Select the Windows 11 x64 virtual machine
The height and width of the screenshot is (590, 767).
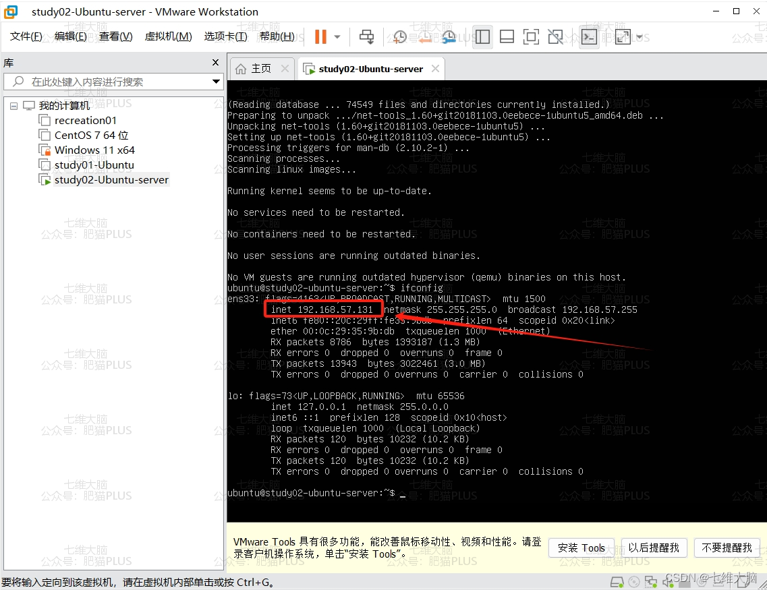point(94,150)
